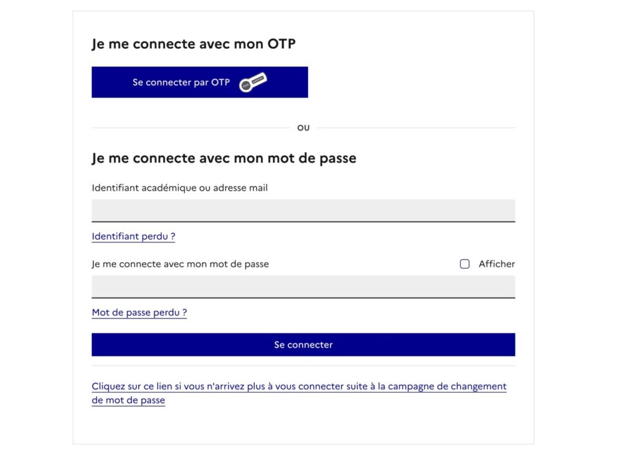626x454 pixels.
Task: Click the small password label above the field
Action: 180,264
